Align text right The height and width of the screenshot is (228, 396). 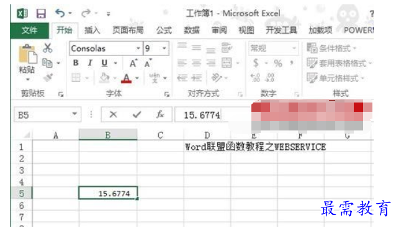(x=210, y=63)
